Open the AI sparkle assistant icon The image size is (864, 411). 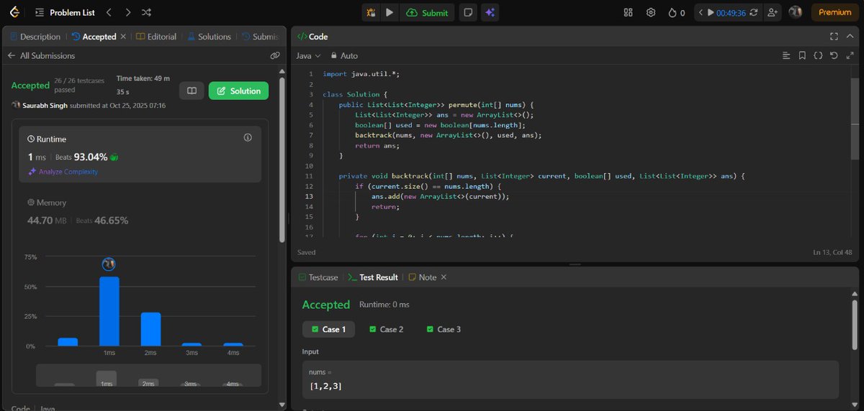coord(490,13)
